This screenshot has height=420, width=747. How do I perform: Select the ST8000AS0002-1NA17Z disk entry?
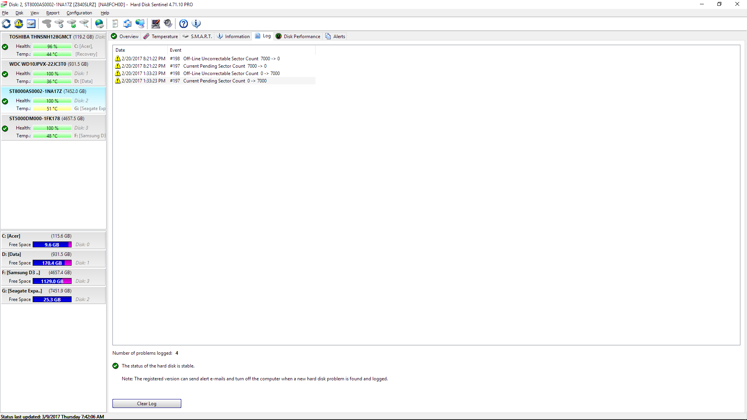pos(54,100)
